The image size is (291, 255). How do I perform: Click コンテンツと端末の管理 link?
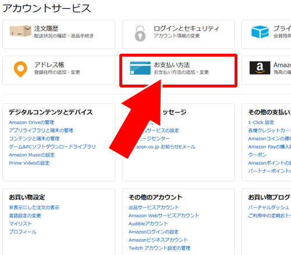point(34,138)
